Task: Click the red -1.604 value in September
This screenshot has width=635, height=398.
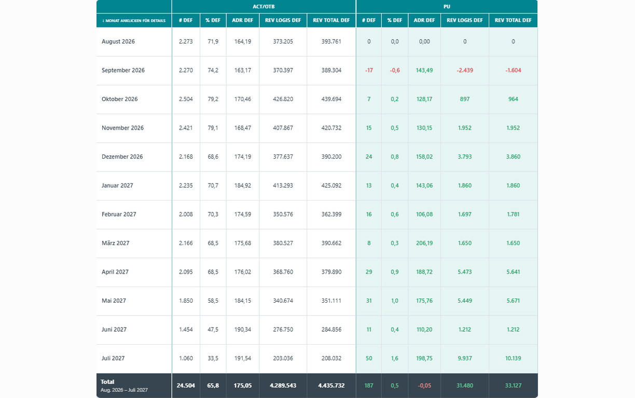Action: point(513,70)
